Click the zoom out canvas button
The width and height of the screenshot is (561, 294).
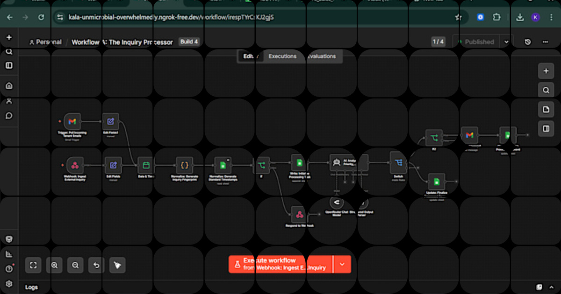click(75, 265)
